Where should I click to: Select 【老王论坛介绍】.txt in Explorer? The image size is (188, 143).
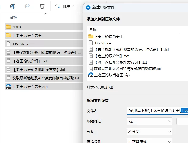coord(44,61)
